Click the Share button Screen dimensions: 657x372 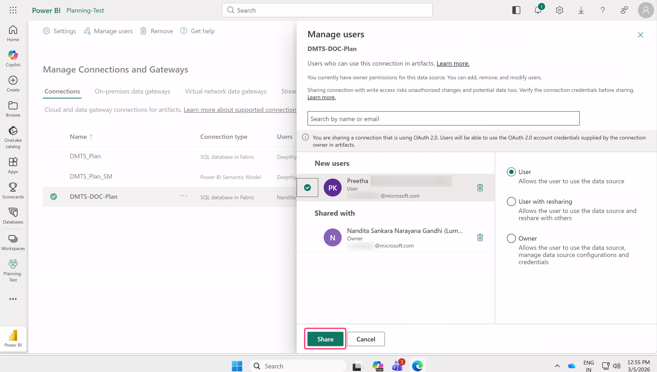point(325,339)
